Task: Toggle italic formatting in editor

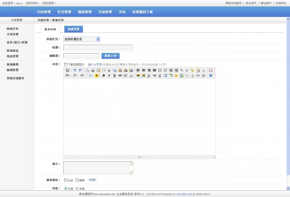Action: pos(109,75)
